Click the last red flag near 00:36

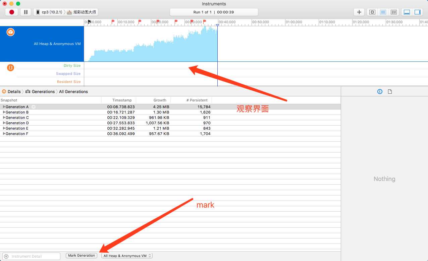point(205,21)
